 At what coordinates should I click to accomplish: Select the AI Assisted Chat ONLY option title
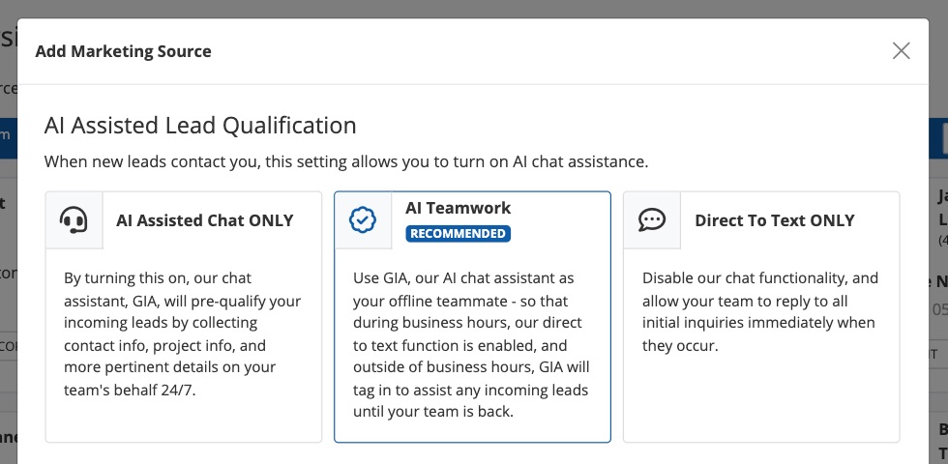pyautogui.click(x=204, y=220)
